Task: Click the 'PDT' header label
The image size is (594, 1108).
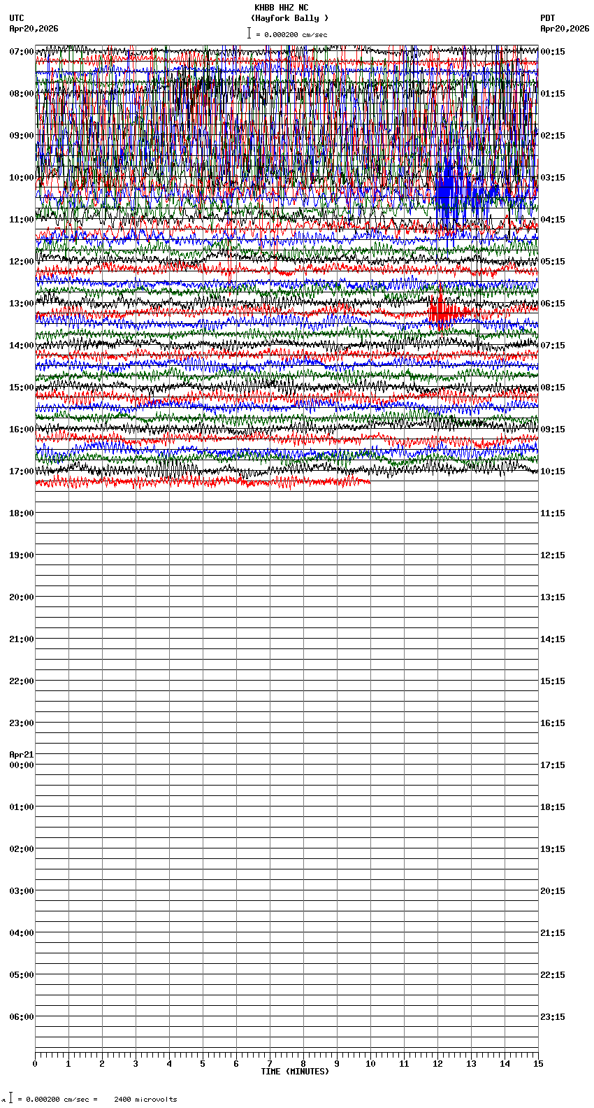Action: coord(548,18)
